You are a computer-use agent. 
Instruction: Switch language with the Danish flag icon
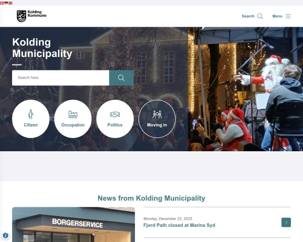point(2,3)
